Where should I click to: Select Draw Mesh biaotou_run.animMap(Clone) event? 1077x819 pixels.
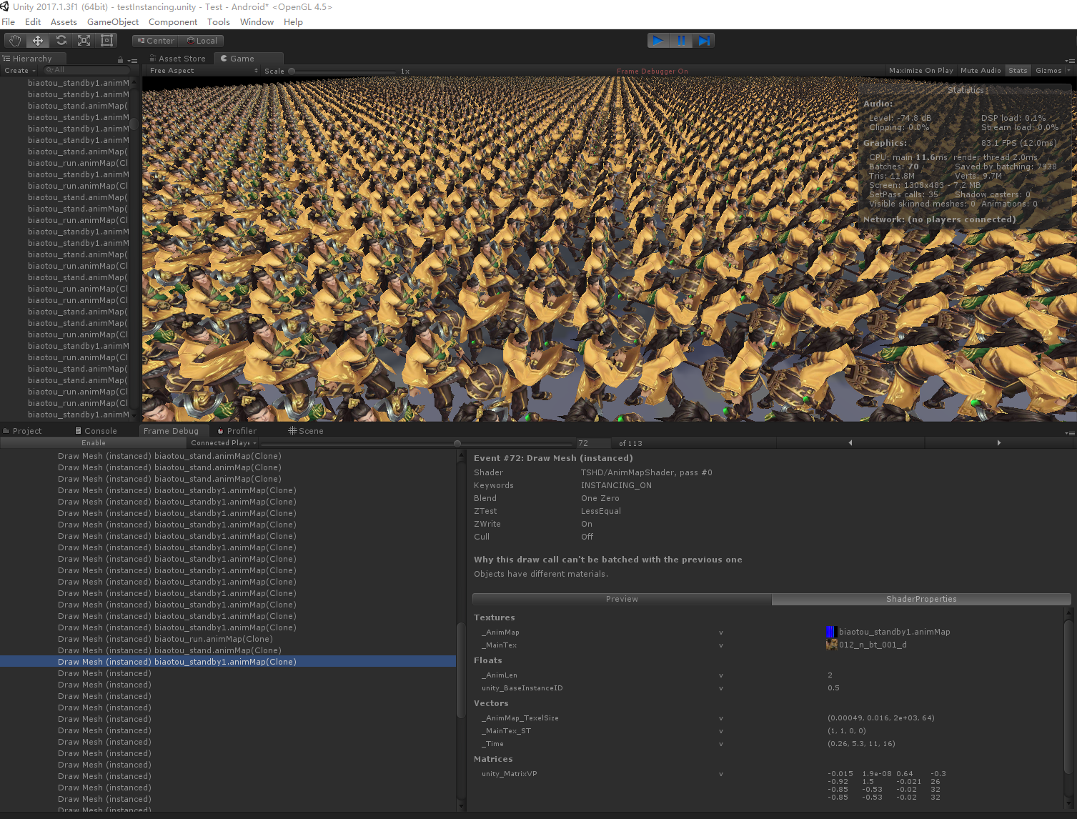(227, 639)
